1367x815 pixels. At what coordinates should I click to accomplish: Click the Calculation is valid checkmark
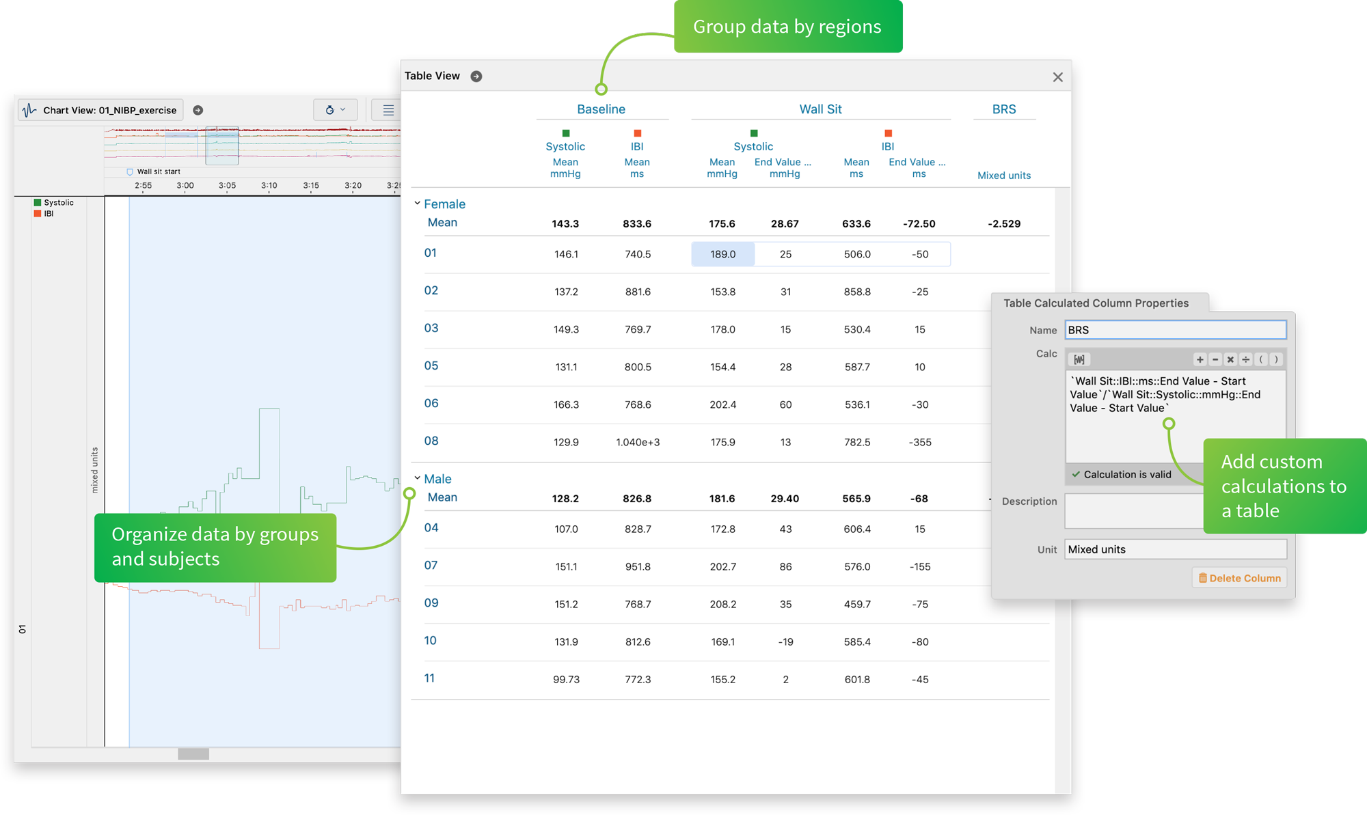point(1077,474)
